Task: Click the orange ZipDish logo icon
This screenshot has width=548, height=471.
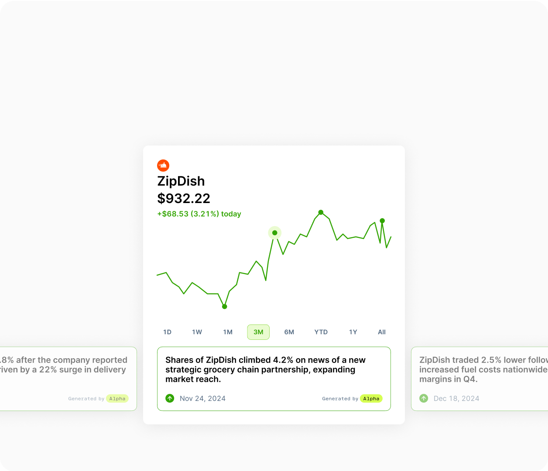Action: click(163, 166)
